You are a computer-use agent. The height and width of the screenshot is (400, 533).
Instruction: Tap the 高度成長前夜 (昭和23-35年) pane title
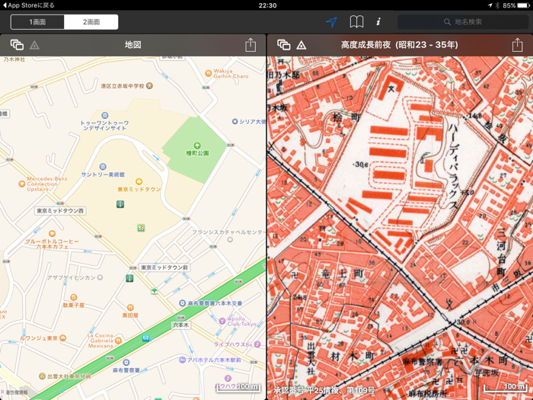(399, 46)
